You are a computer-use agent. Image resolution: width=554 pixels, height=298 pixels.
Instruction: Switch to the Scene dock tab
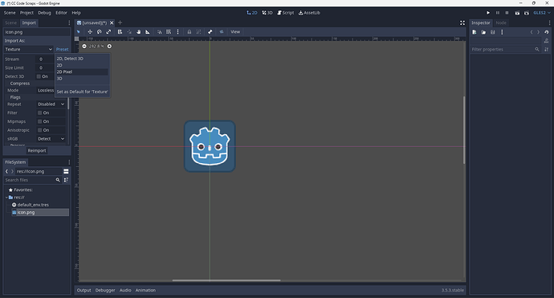pos(10,22)
